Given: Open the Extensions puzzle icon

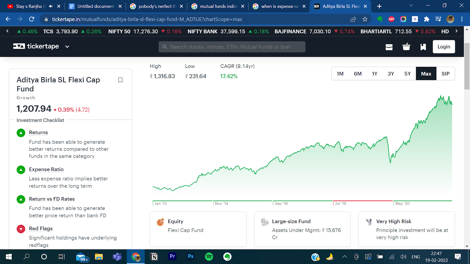Looking at the screenshot, I should pos(427,19).
